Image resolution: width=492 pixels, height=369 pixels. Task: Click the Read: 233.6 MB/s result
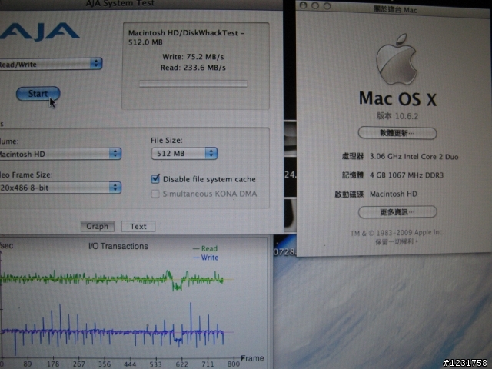[x=193, y=68]
